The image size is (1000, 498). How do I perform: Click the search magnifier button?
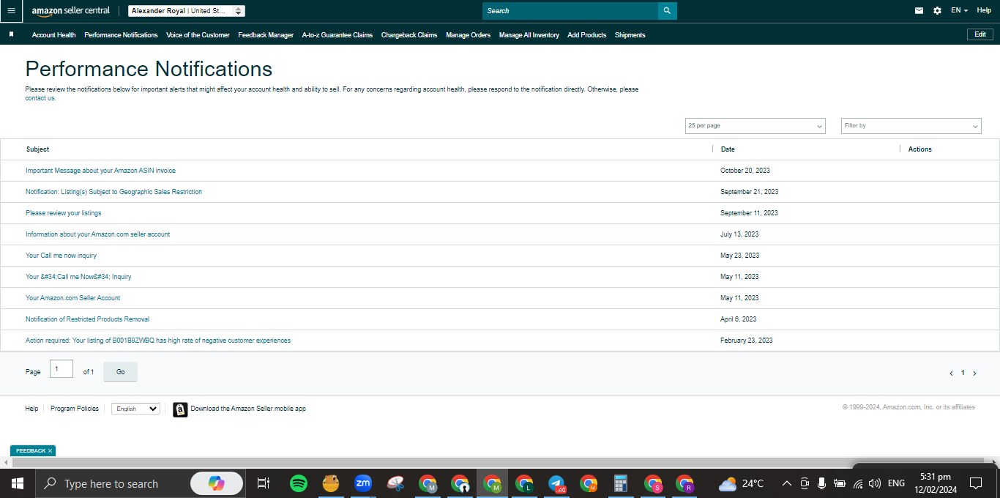(x=667, y=11)
